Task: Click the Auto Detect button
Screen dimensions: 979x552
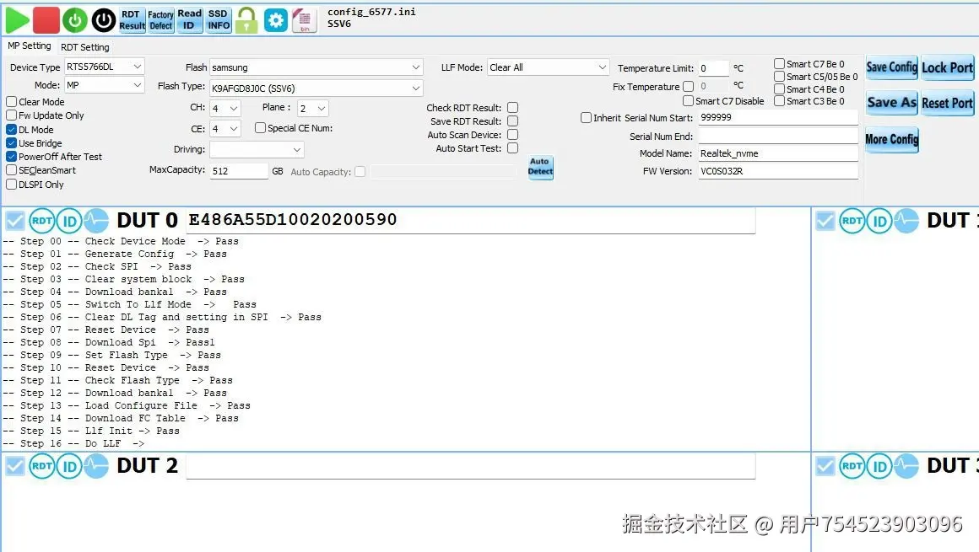Action: (540, 167)
